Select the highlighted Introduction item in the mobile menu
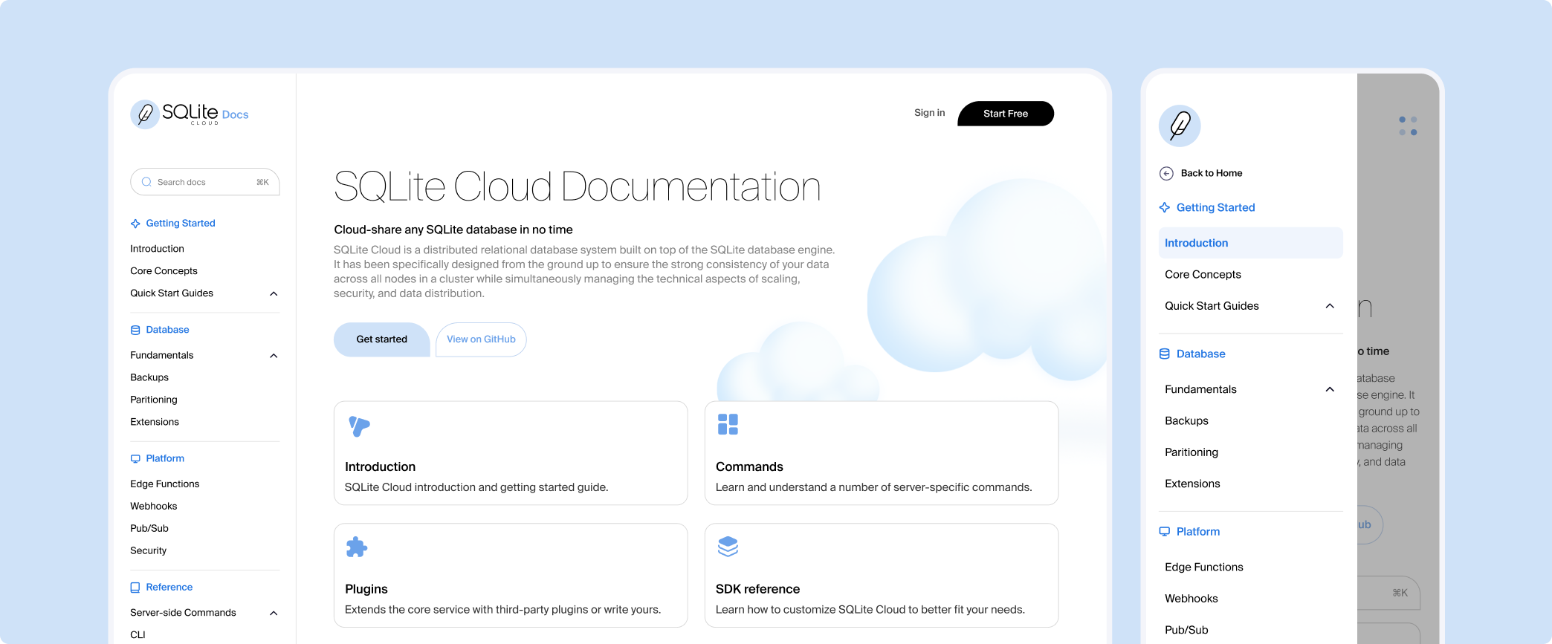 tap(1250, 243)
